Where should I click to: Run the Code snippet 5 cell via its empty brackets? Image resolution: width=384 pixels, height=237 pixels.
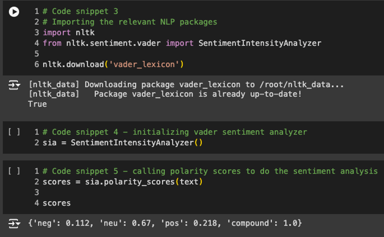(14, 171)
